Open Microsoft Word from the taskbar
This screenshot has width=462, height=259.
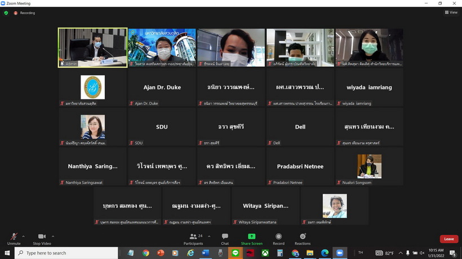coord(206,253)
